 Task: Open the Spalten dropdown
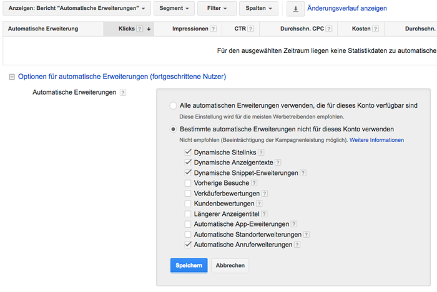coord(258,8)
